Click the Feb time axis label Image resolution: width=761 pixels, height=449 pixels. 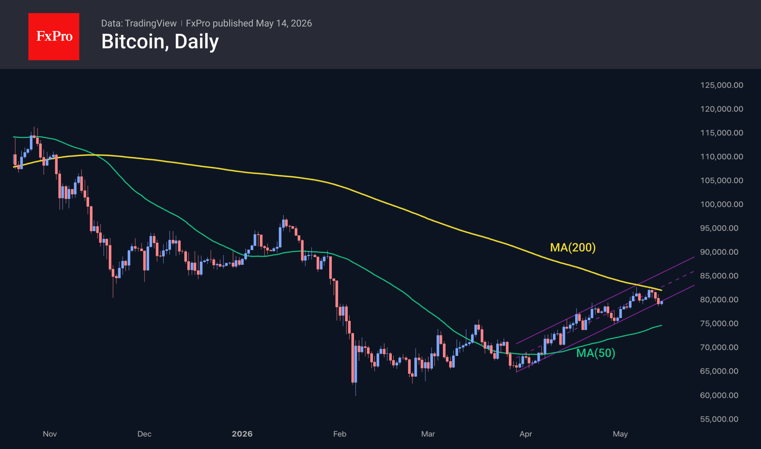[340, 434]
